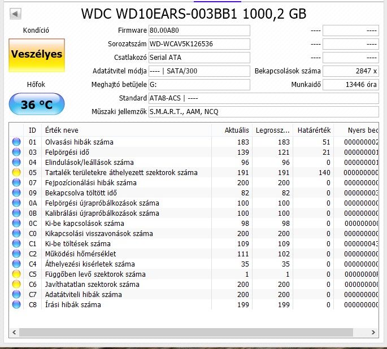Click the horizontal scrollbar thumb

pyautogui.click(x=186, y=332)
